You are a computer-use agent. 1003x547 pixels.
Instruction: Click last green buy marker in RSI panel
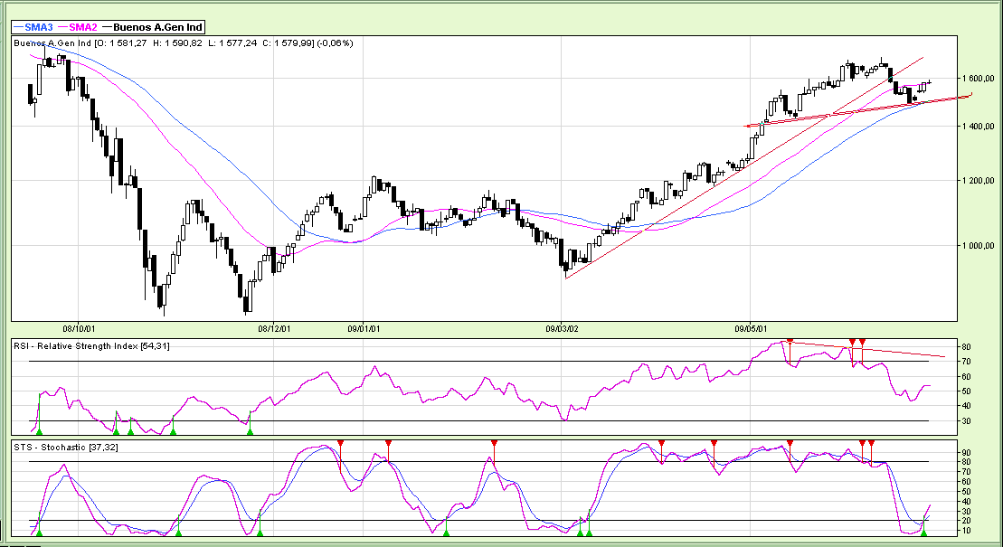tap(251, 432)
